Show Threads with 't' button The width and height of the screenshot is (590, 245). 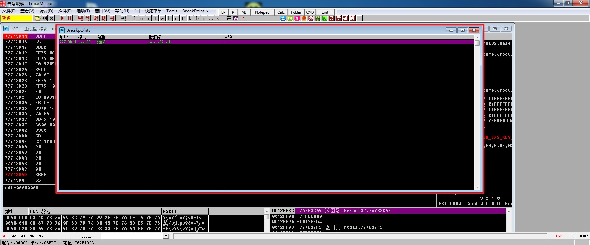click(x=155, y=18)
